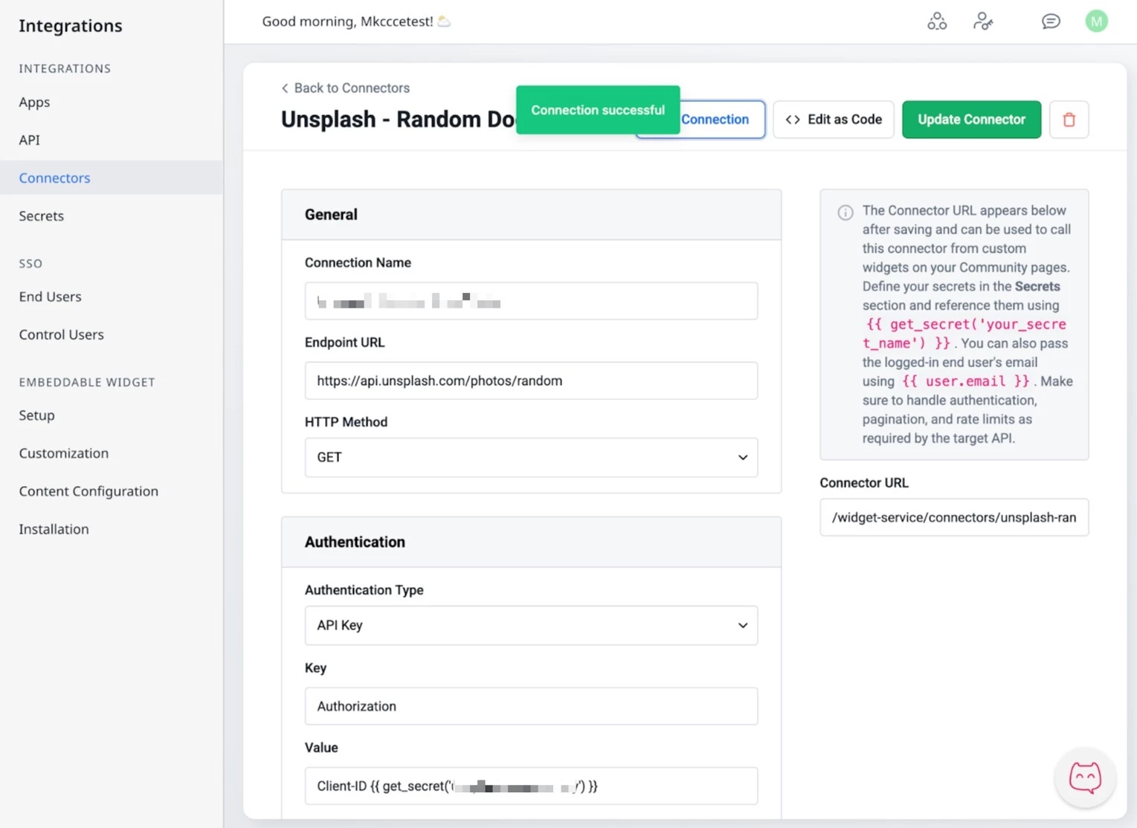Open the chat feedback bubble icon
The height and width of the screenshot is (828, 1137).
point(1050,21)
